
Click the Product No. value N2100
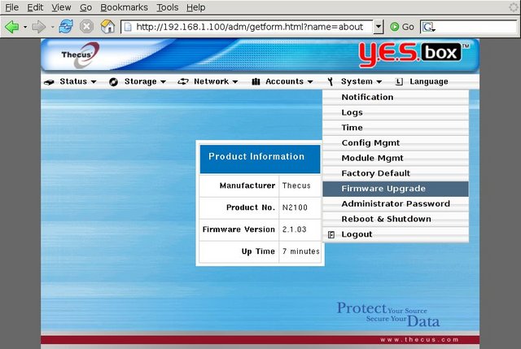click(x=295, y=207)
